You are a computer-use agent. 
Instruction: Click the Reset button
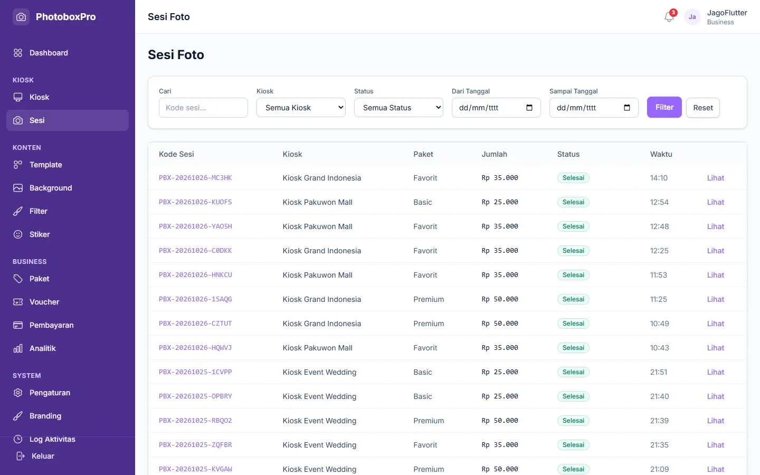pos(703,108)
